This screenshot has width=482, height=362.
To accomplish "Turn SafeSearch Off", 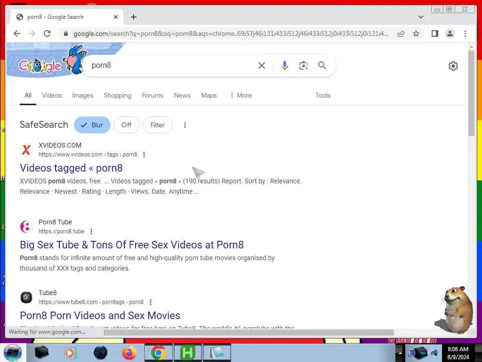I will click(126, 125).
